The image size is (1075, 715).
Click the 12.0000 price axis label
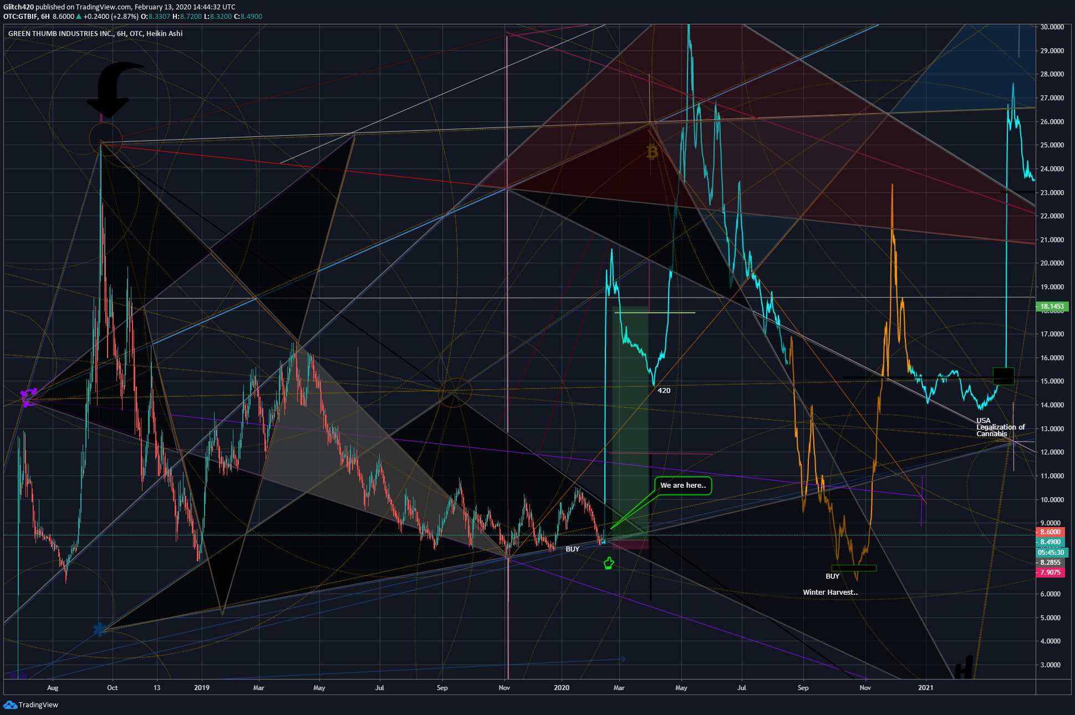point(1052,452)
